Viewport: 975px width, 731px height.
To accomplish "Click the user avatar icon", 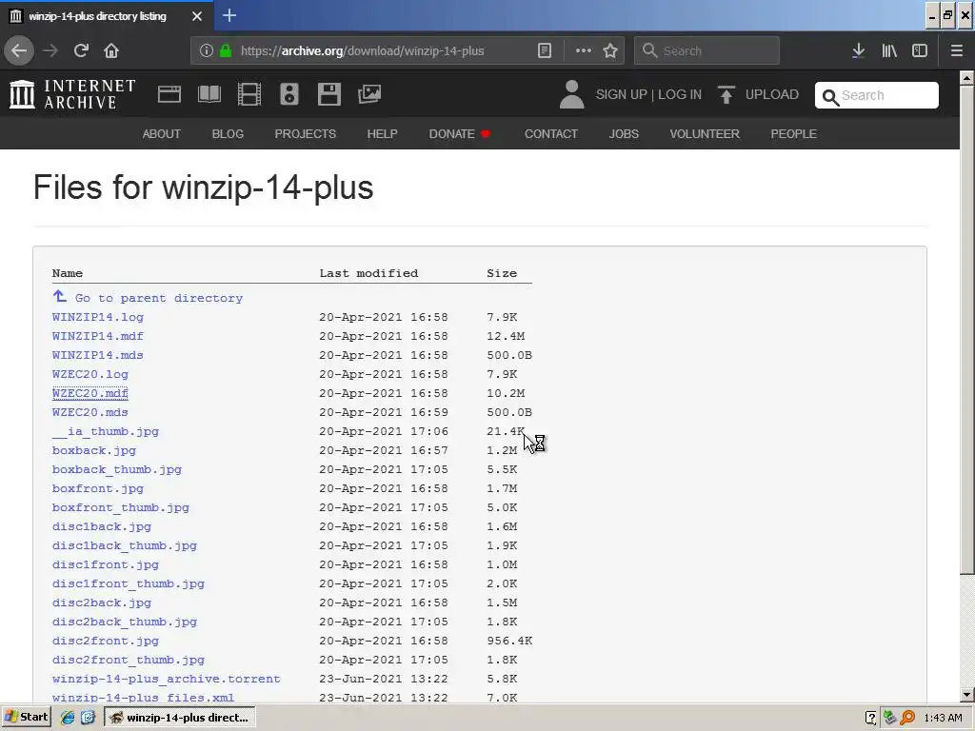I will (571, 94).
